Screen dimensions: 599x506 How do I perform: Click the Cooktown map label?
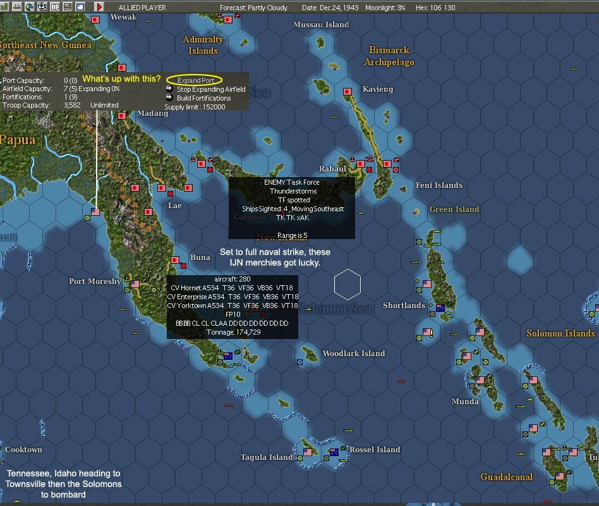tap(23, 450)
